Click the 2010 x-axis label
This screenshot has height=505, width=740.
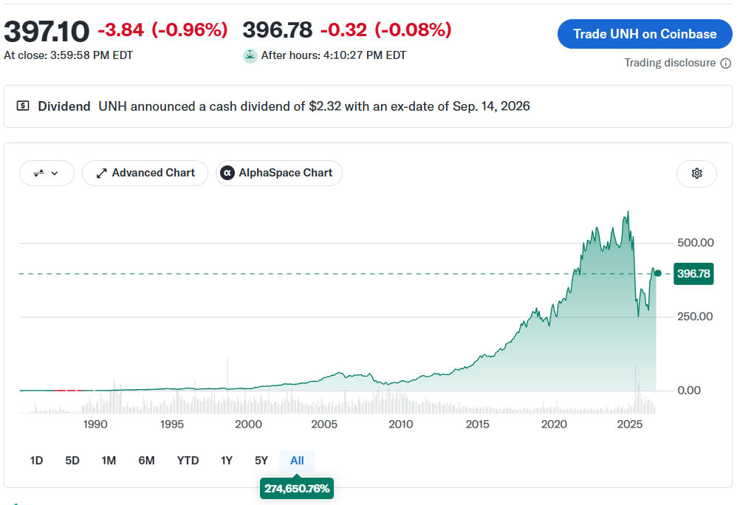click(x=401, y=425)
